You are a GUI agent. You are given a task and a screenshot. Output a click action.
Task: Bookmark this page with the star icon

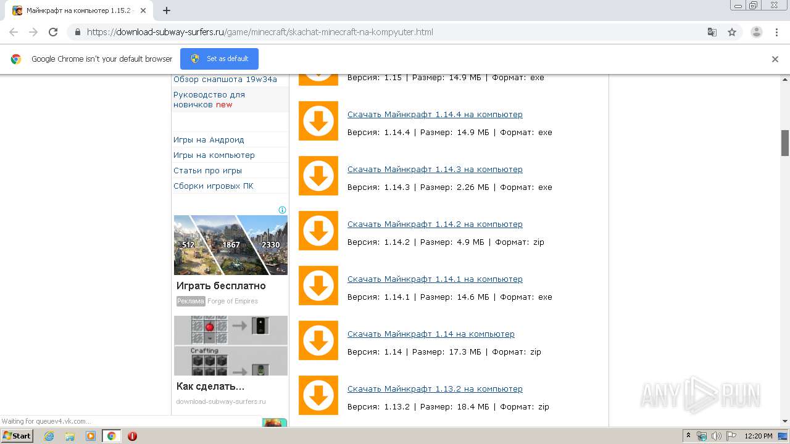pyautogui.click(x=732, y=32)
